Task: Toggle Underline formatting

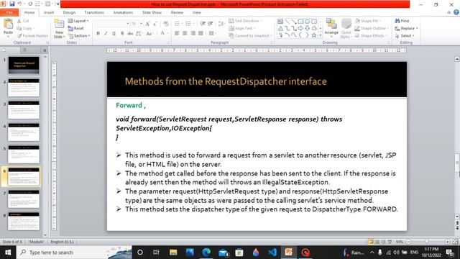Action: pos(114,34)
